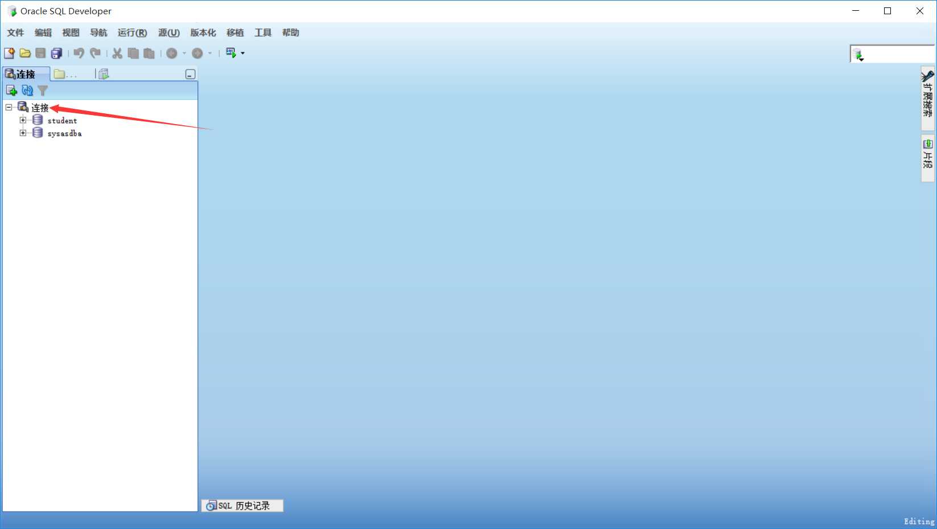
Task: Click the Cut scissors icon
Action: [x=117, y=53]
